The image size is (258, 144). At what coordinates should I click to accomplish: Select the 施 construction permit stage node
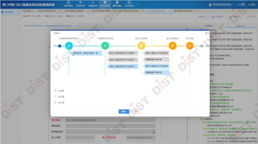(x=141, y=46)
